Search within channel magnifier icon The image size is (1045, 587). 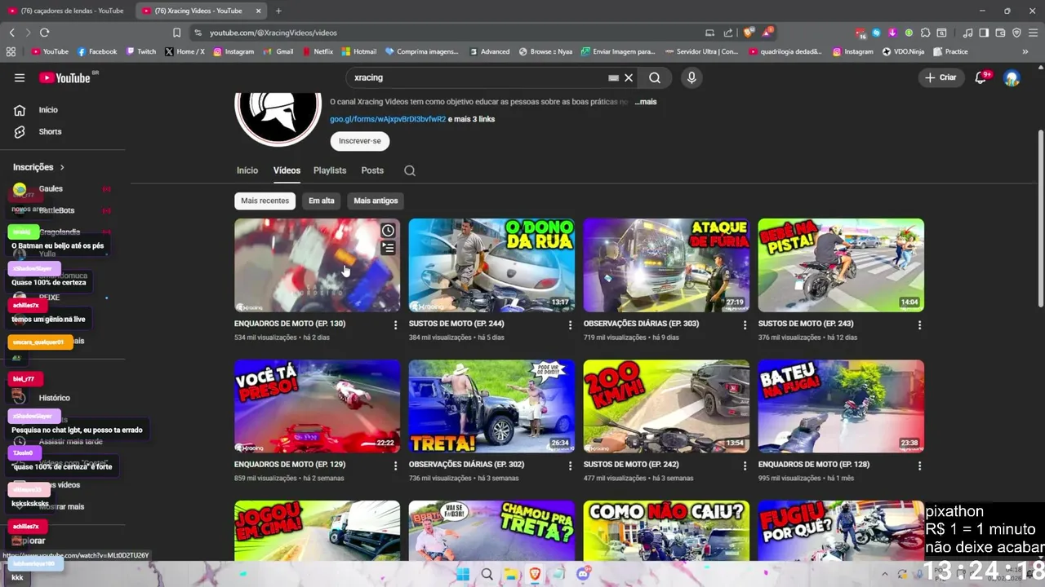pos(410,170)
